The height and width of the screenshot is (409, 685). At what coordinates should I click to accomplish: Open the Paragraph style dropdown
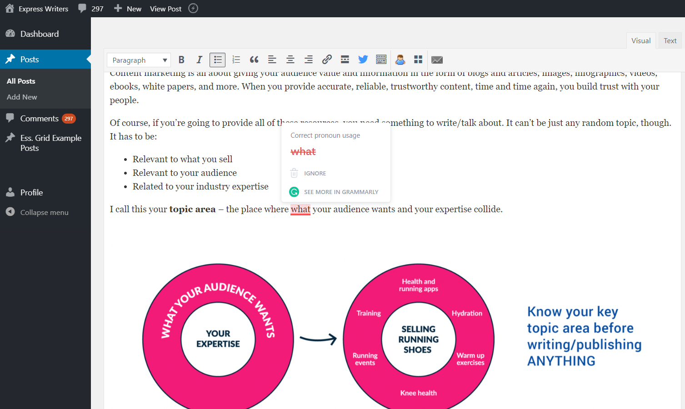coord(139,60)
